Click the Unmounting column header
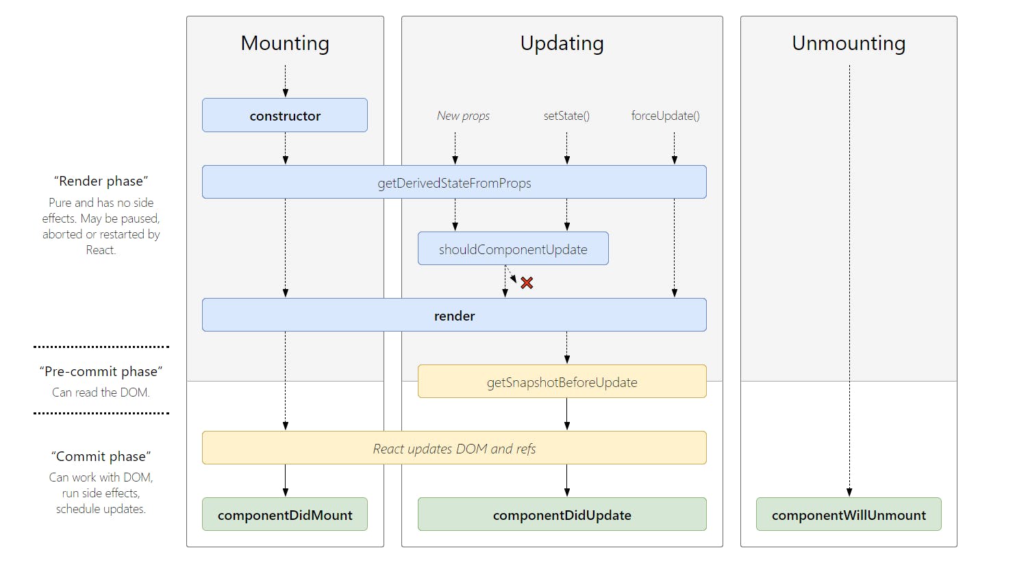This screenshot has width=1015, height=561. tap(849, 43)
